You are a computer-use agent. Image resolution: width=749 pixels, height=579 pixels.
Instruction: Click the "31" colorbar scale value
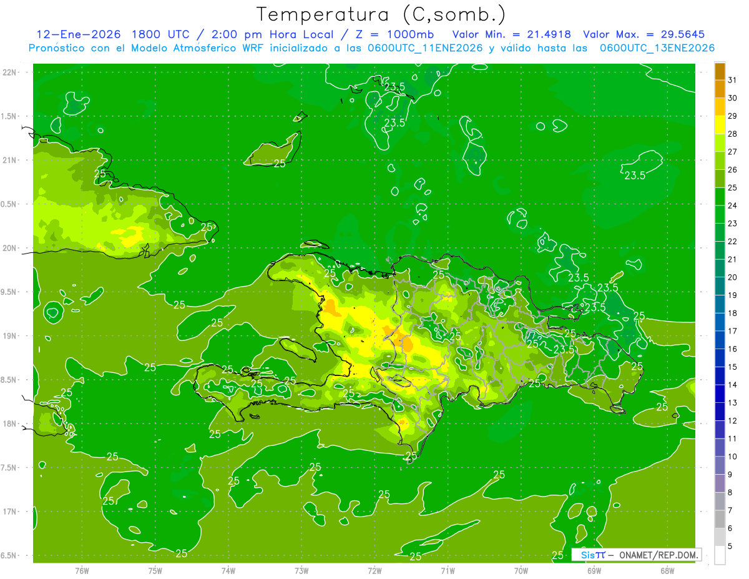click(732, 80)
